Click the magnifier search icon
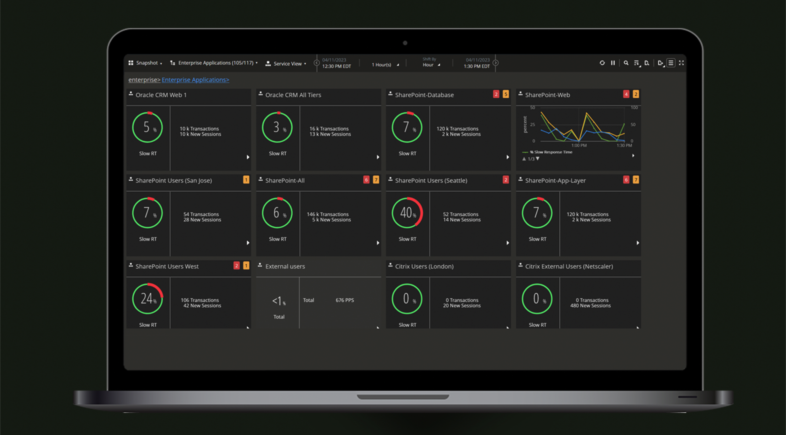 point(626,63)
